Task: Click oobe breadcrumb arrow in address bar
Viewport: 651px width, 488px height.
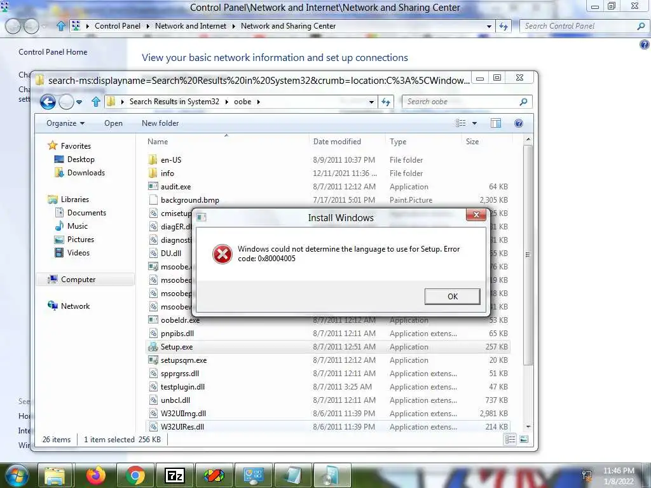Action: click(258, 102)
